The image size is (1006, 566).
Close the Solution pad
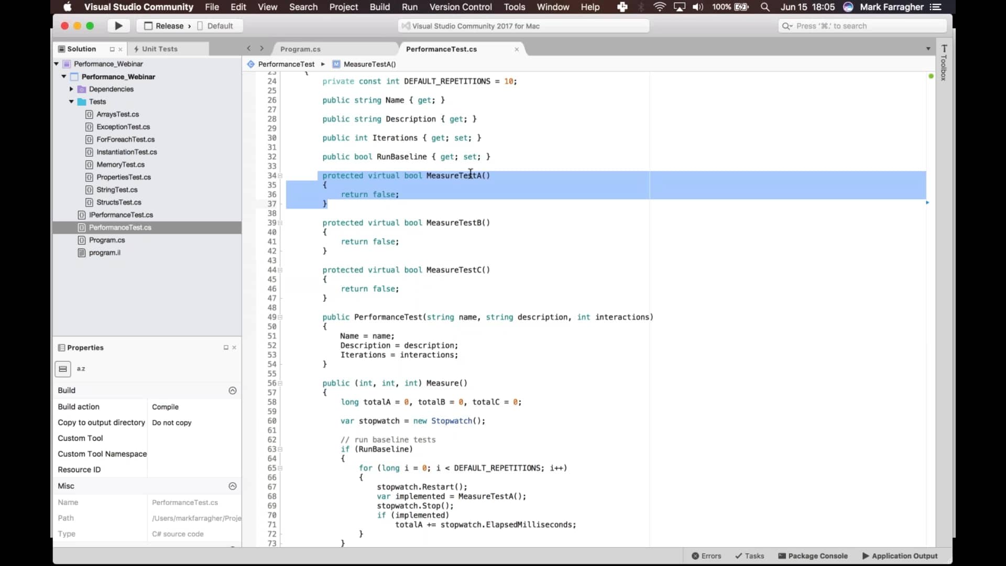coord(121,49)
